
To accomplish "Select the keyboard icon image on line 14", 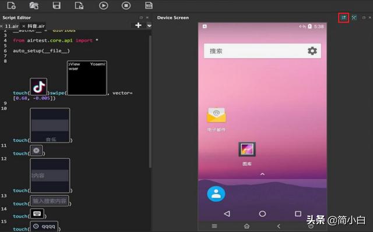I will click(x=37, y=214).
